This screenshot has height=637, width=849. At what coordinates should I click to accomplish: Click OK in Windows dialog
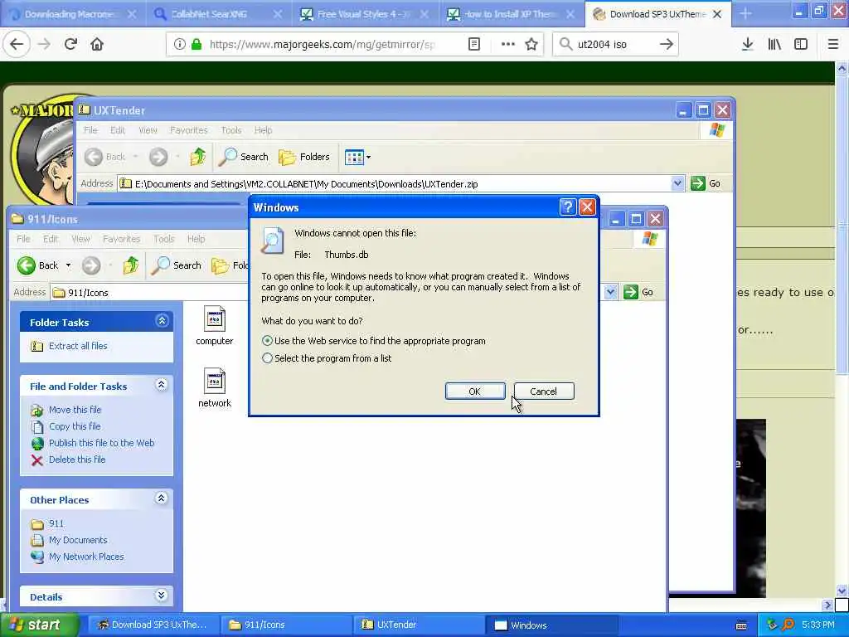click(x=475, y=391)
